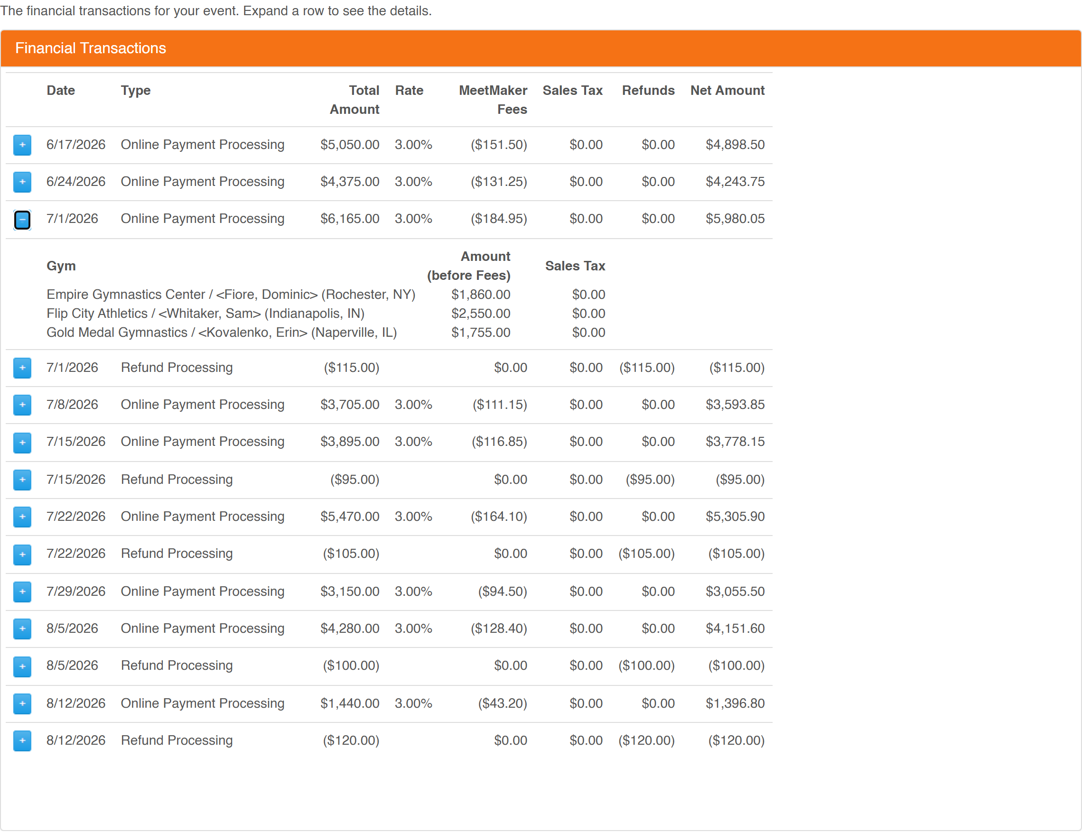Click the $3,150.00 total amount cell

(x=350, y=592)
